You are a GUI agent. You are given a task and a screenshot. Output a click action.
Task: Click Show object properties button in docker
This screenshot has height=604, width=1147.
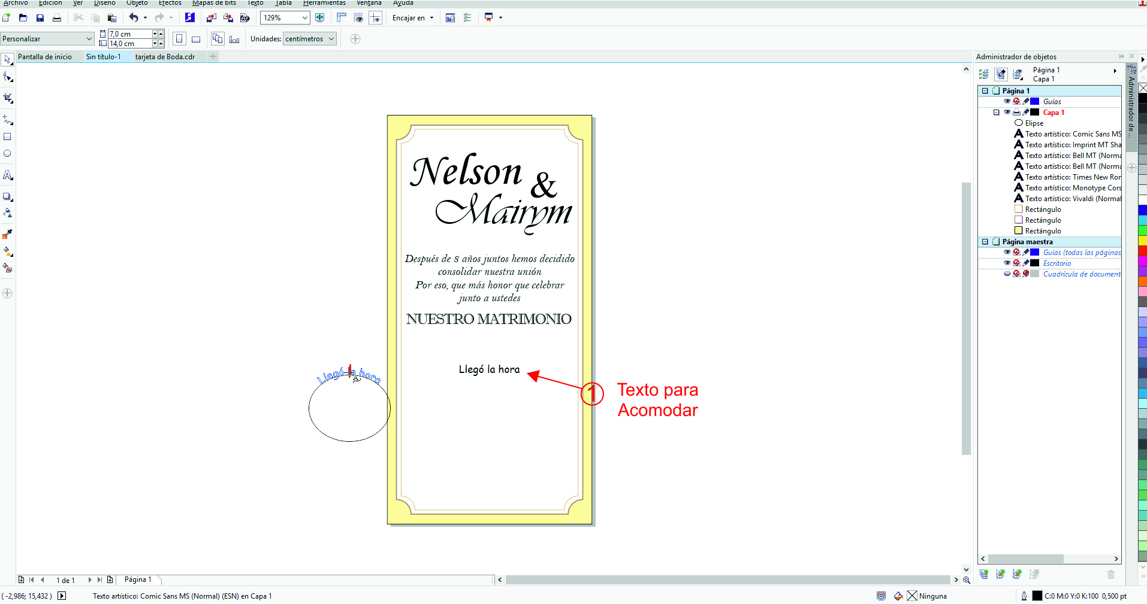tap(984, 74)
